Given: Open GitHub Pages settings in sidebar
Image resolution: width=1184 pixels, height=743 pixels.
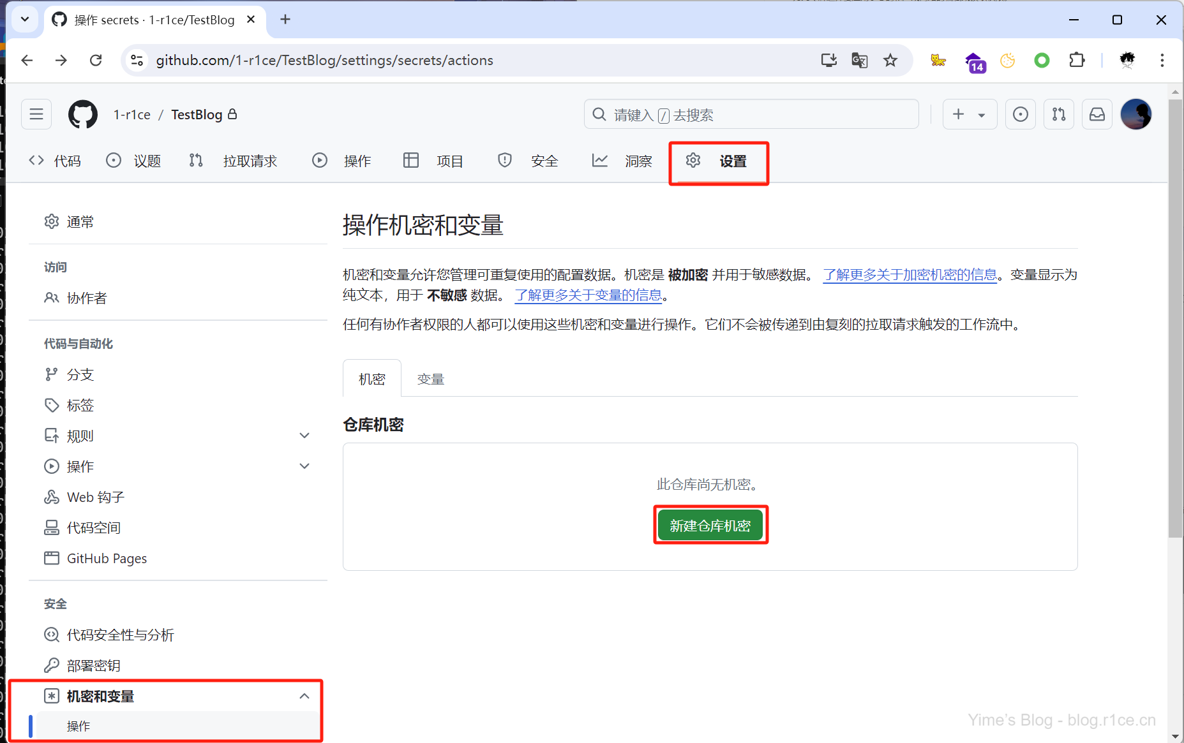Looking at the screenshot, I should pos(107,558).
